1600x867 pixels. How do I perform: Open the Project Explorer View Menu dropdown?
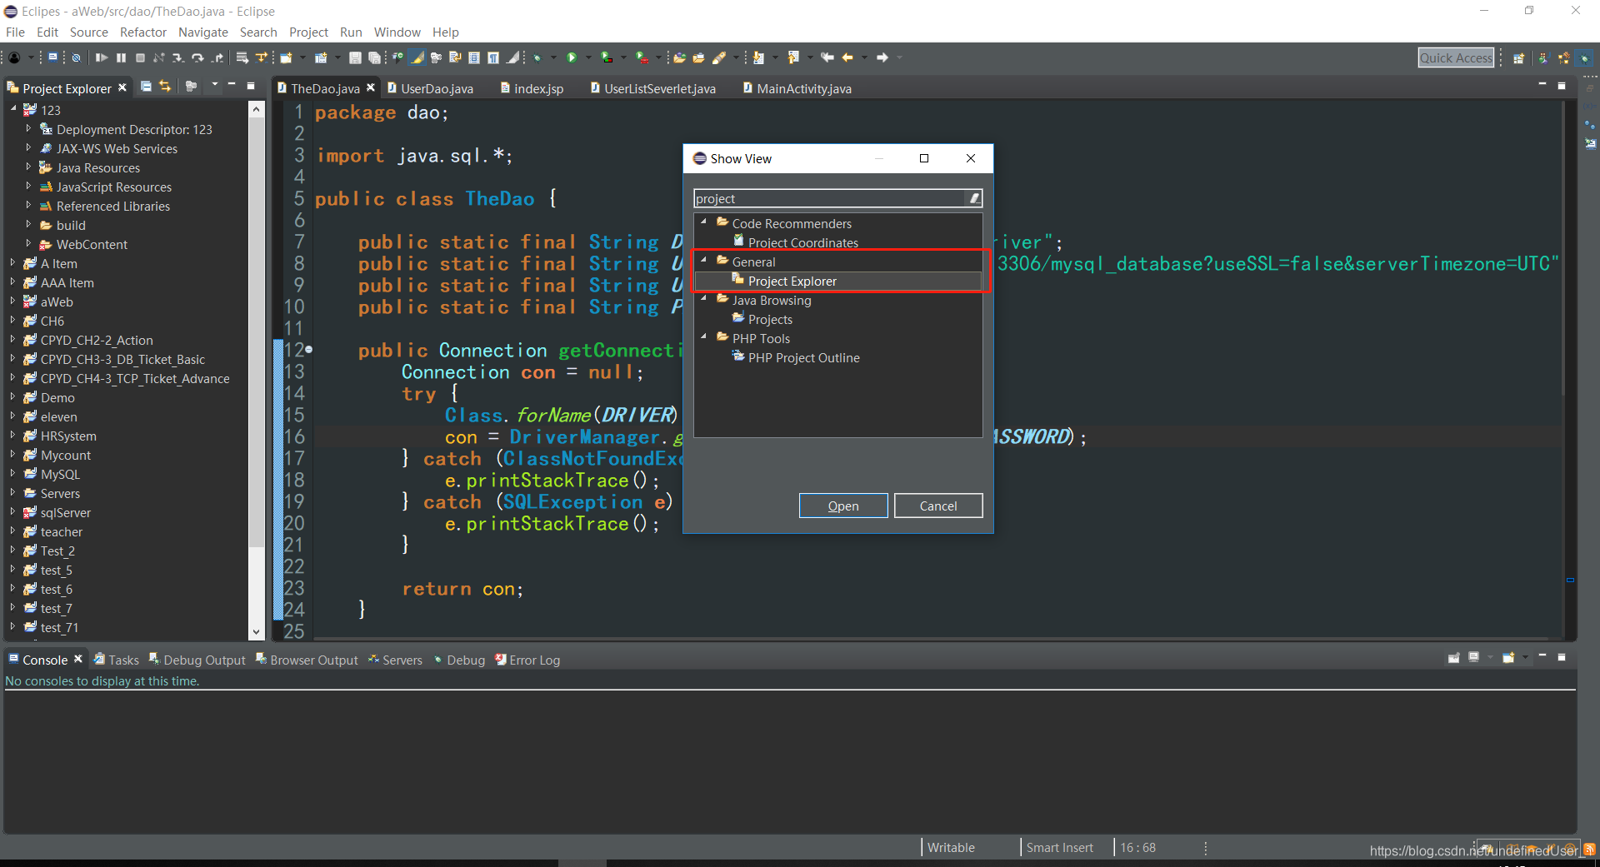(x=214, y=86)
